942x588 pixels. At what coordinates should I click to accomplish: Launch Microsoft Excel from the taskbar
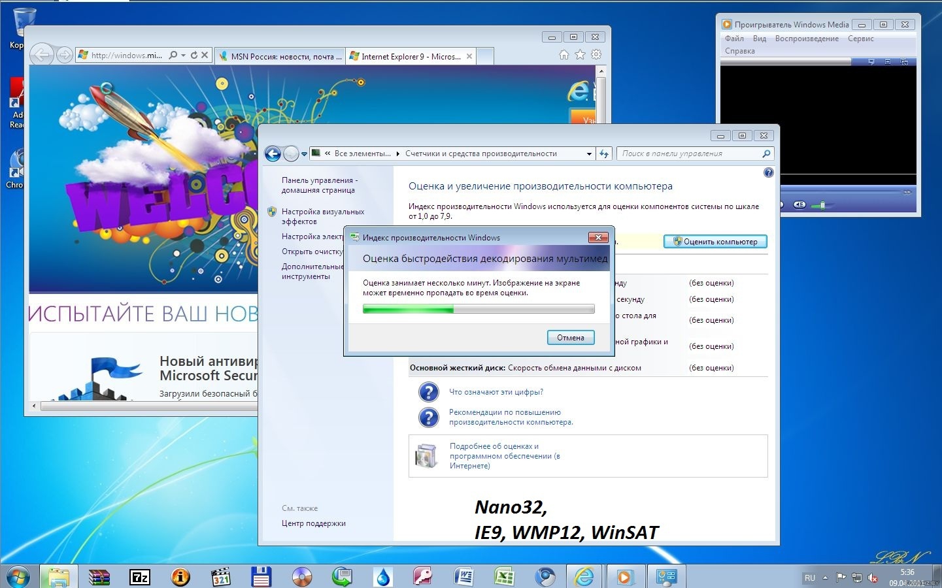coord(504,577)
